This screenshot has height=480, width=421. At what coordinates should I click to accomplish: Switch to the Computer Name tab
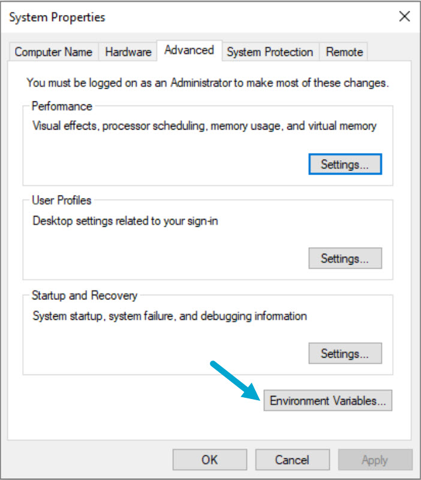pos(53,52)
